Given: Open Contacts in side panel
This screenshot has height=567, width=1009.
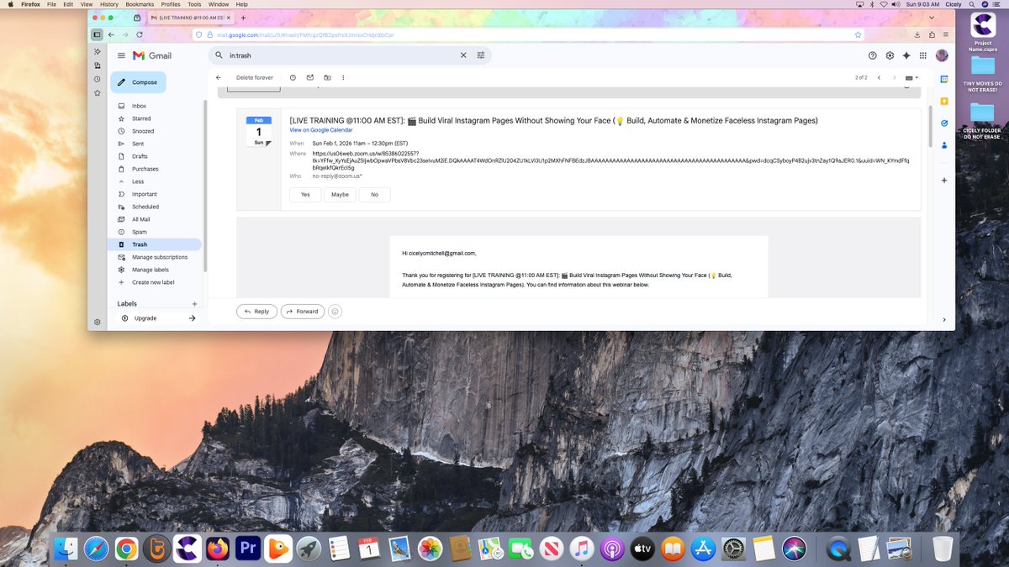Looking at the screenshot, I should point(944,145).
